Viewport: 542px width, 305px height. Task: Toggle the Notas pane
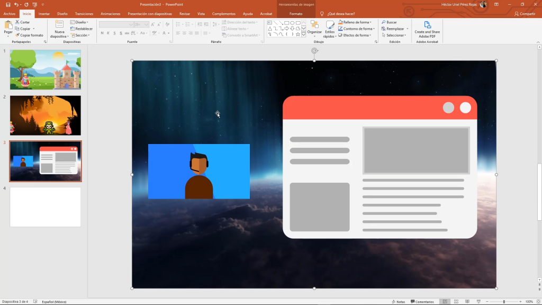coord(398,301)
